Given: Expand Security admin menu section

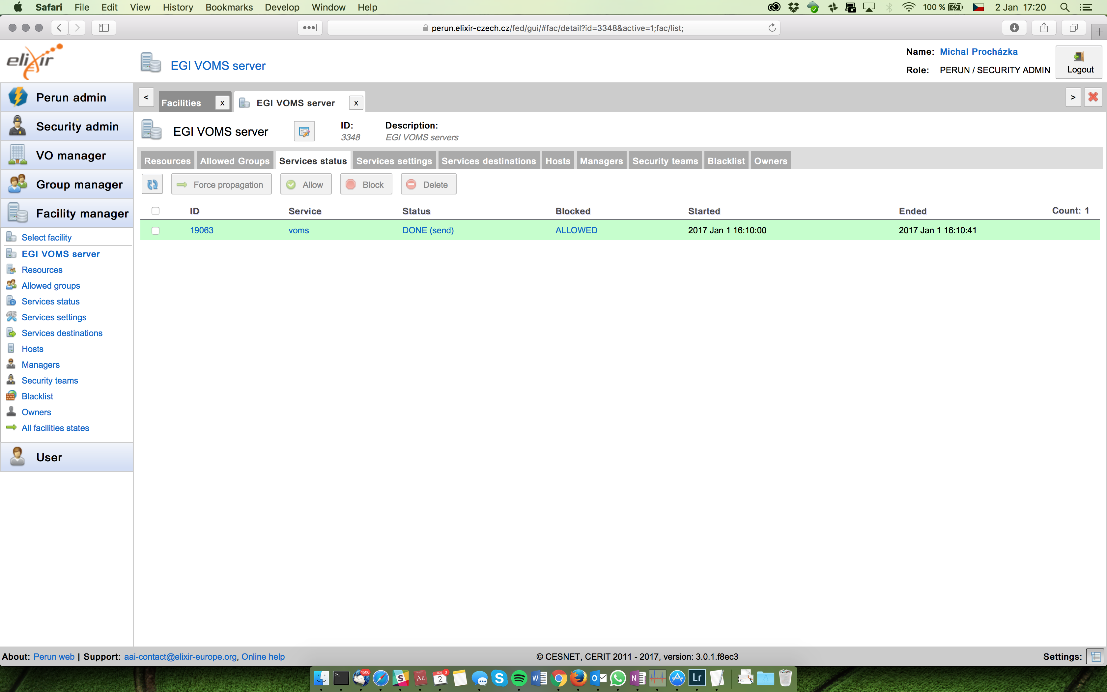Looking at the screenshot, I should [x=67, y=126].
